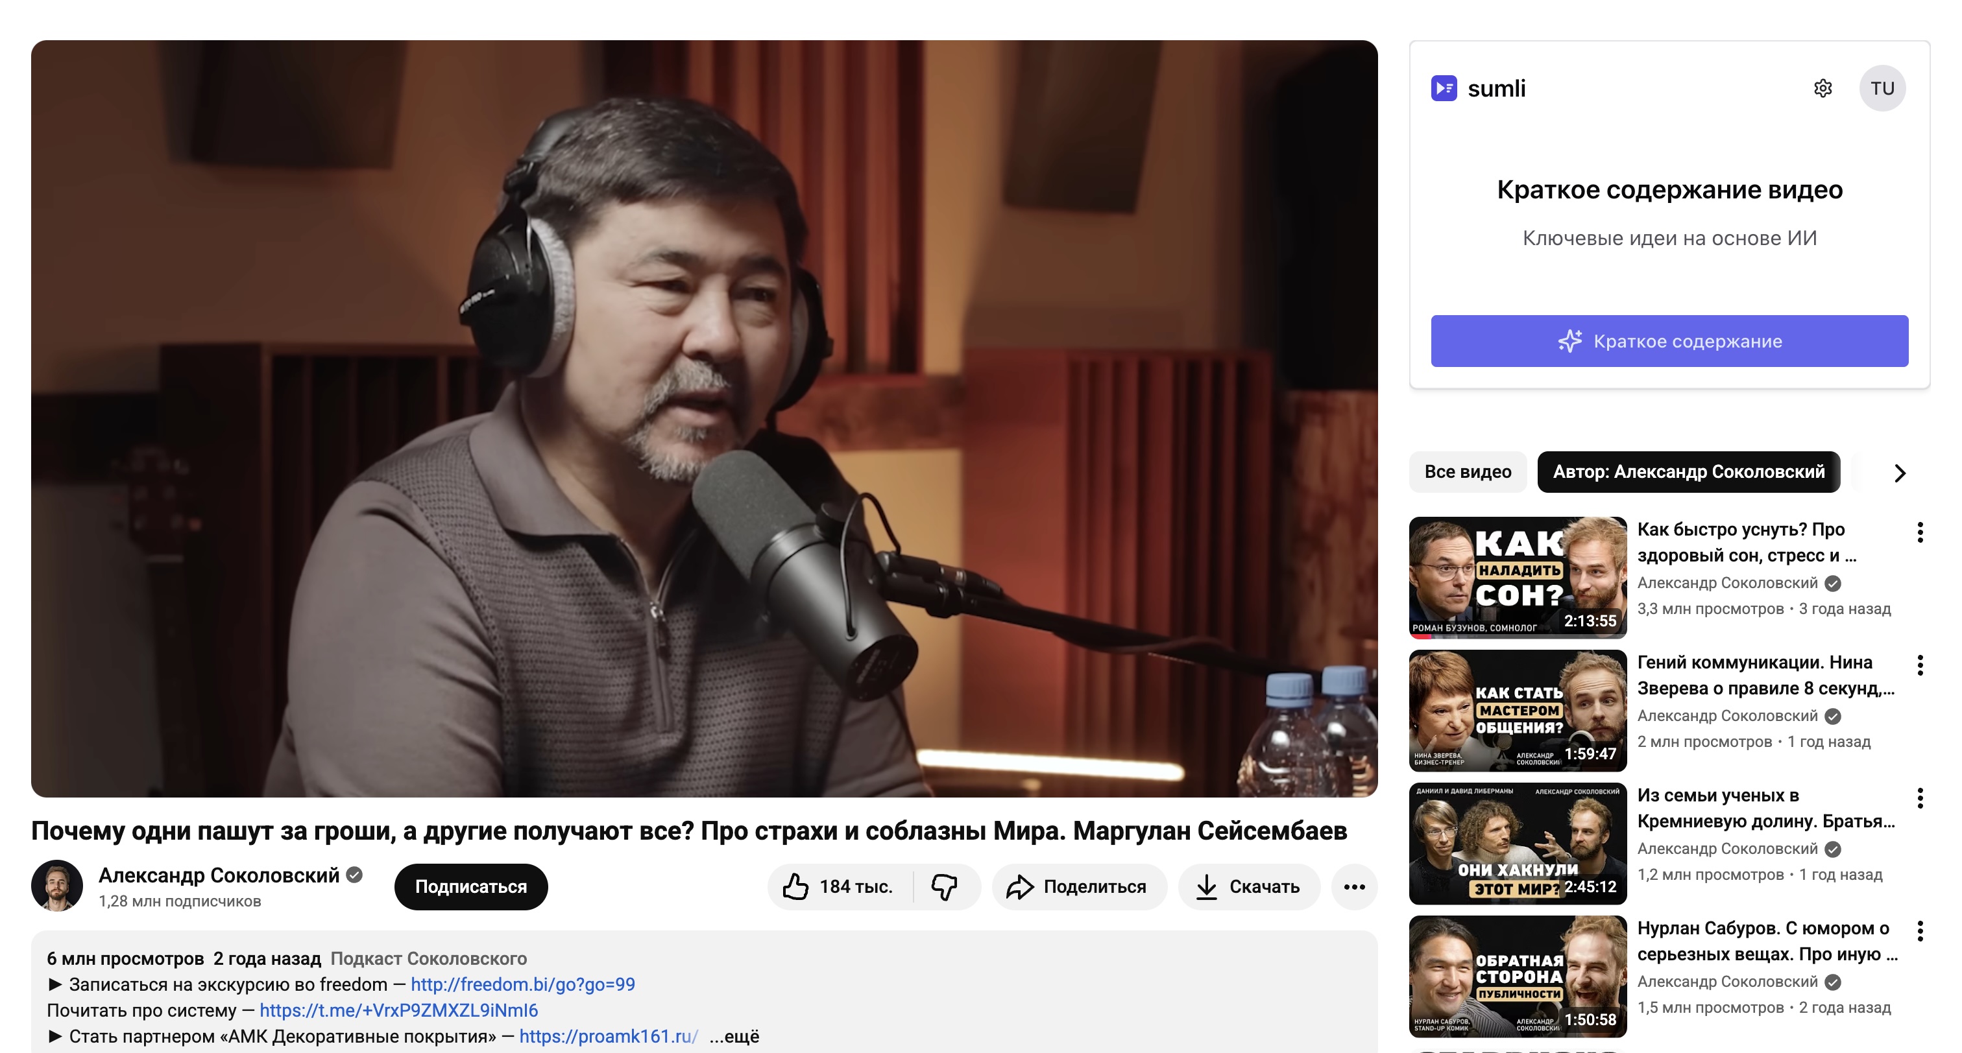The image size is (1962, 1053).
Task: Click the TU user avatar
Action: pos(1882,88)
